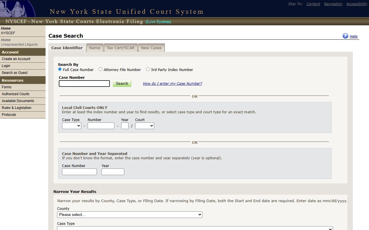Click the Lady Justice court seal logo
Image resolution: width=369 pixels, height=230 pixels.
point(18,9)
